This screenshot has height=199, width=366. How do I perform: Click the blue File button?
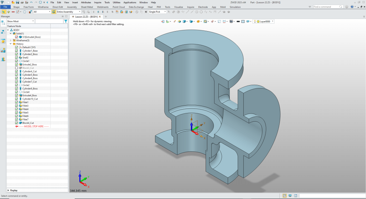[x=6, y=7]
